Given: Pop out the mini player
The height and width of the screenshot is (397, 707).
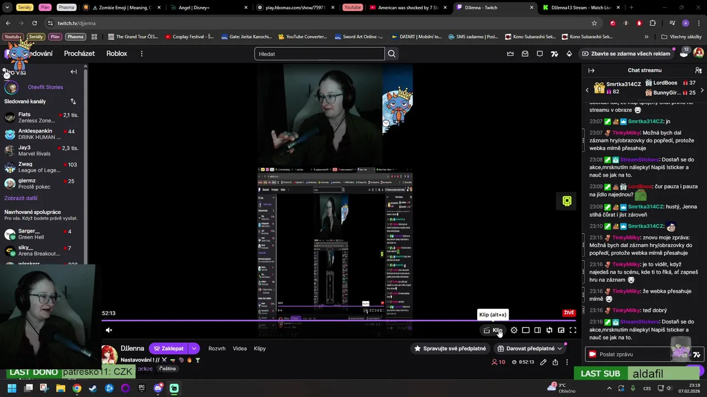Looking at the screenshot, I should 561,330.
